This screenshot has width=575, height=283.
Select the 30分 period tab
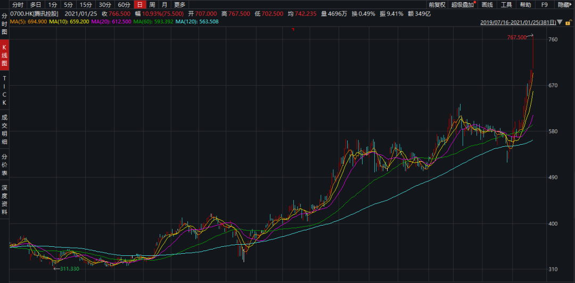(104, 5)
